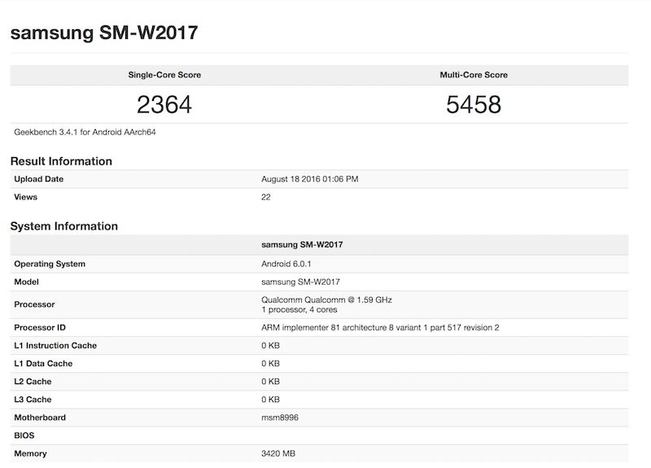The image size is (651, 468).
Task: Click the 3420 MB memory value
Action: pyautogui.click(x=279, y=453)
